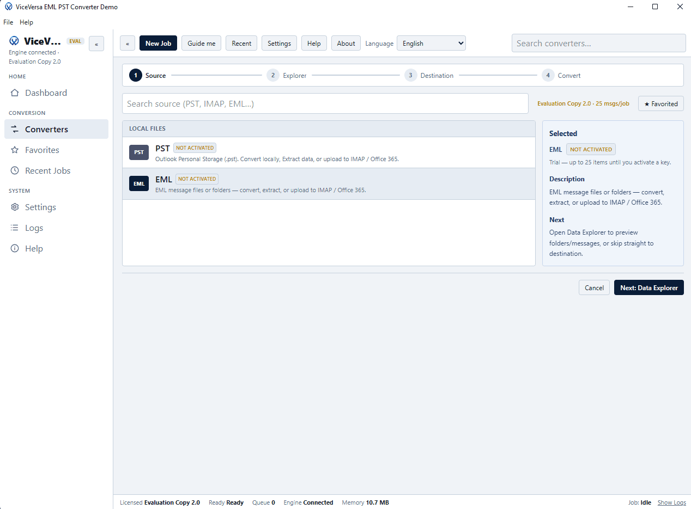Click the NOT ACTIVATED badge next to PST
This screenshot has height=509, width=691.
195,148
